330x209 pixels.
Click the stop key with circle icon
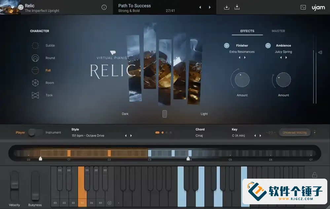[109, 203]
